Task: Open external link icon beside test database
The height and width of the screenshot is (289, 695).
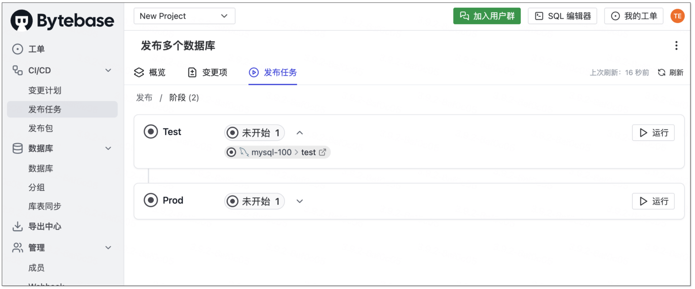Action: point(323,152)
